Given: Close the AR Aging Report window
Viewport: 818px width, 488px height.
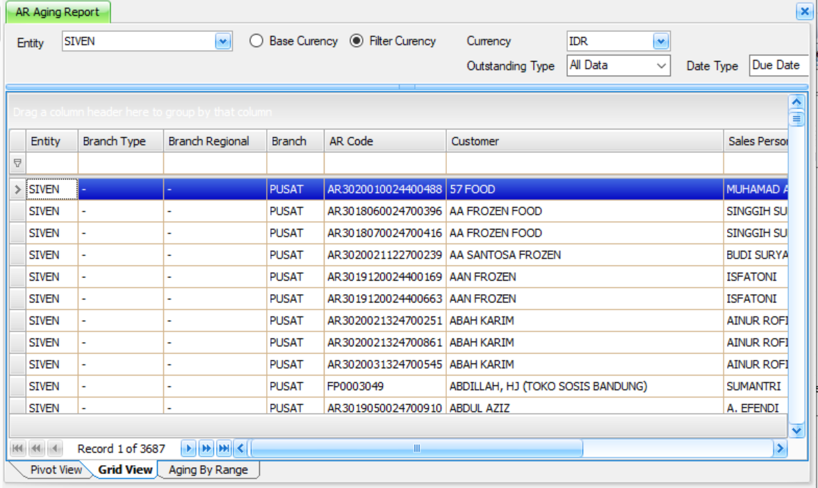Looking at the screenshot, I should pos(804,11).
